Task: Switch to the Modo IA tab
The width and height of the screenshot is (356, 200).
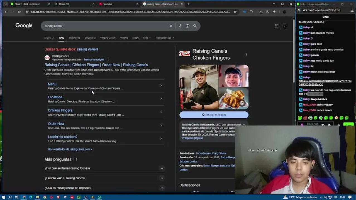Action: point(49,37)
